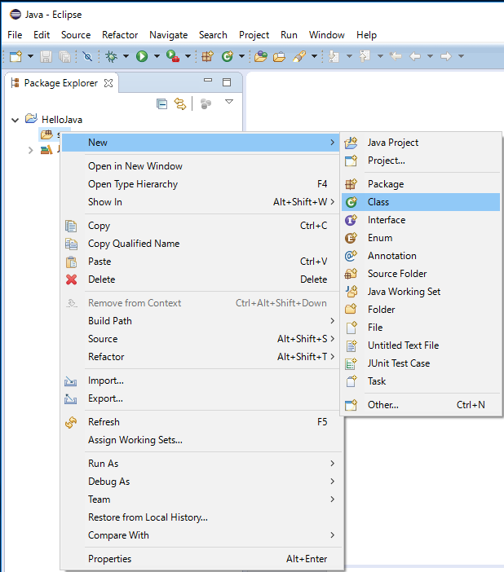Close the Package Explorer tab
This screenshot has height=572, width=504.
pyautogui.click(x=108, y=83)
